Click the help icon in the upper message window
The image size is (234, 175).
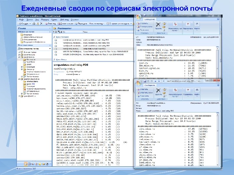(x=218, y=19)
